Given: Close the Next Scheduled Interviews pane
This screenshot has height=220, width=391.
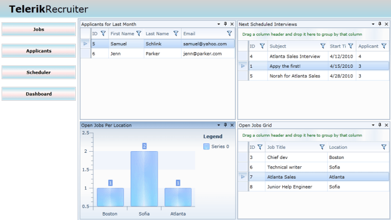Looking at the screenshot, I should 387,24.
